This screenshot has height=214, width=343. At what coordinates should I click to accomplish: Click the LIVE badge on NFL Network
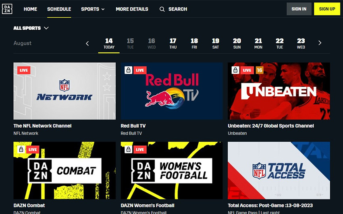(x=24, y=70)
